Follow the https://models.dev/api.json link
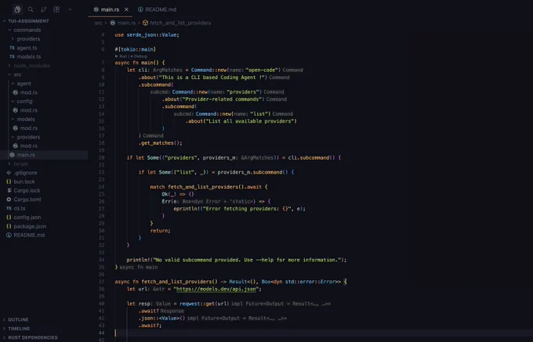Screen dimensions: 533x342 [216, 289]
